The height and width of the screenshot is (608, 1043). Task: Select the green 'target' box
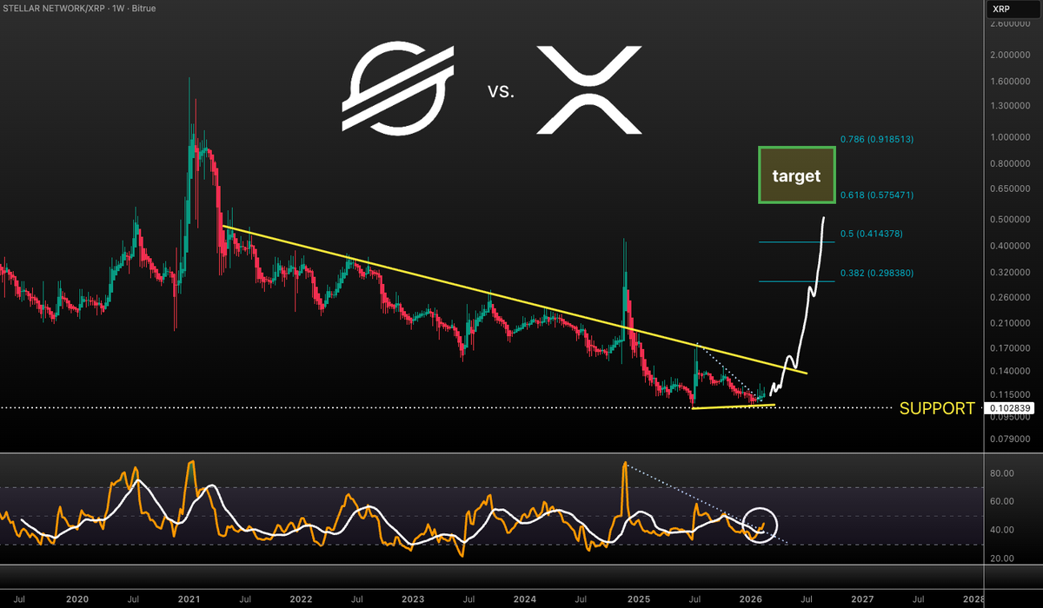click(x=797, y=175)
